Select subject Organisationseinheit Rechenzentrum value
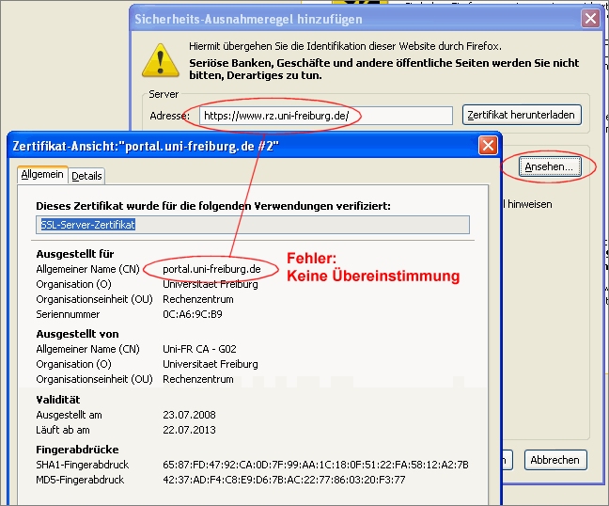This screenshot has height=506, width=609. pos(198,299)
